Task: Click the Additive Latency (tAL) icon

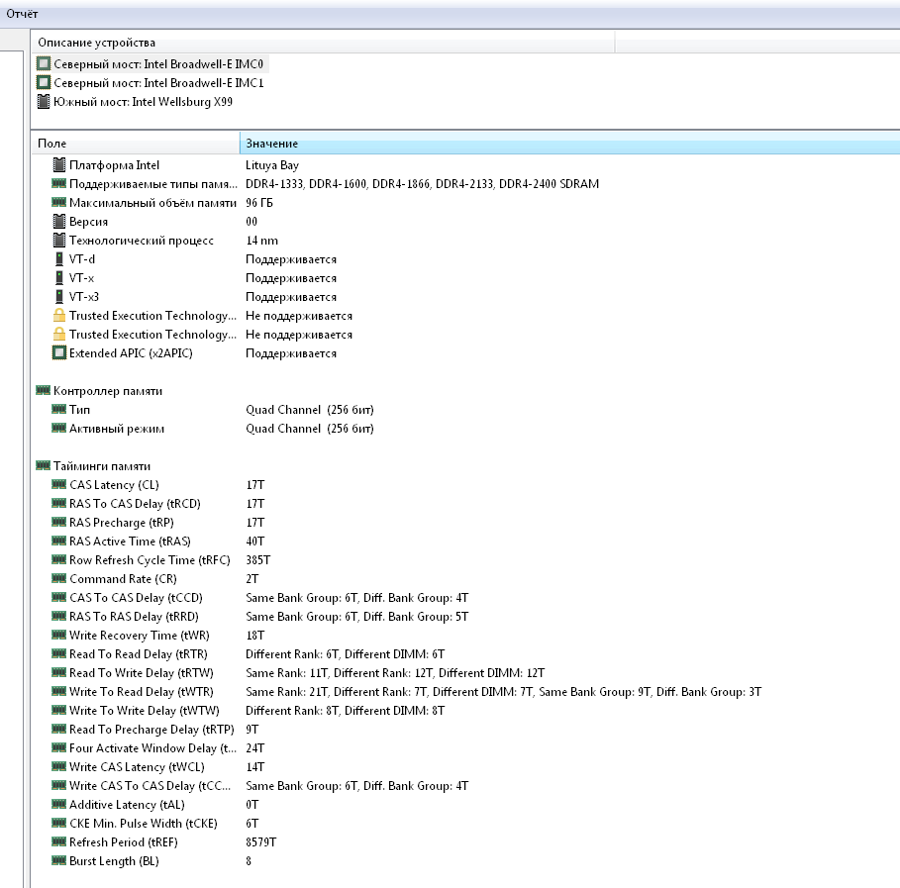Action: [x=59, y=804]
